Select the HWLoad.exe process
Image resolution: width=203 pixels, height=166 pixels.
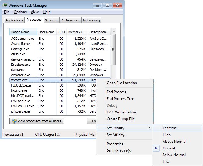(53, 101)
